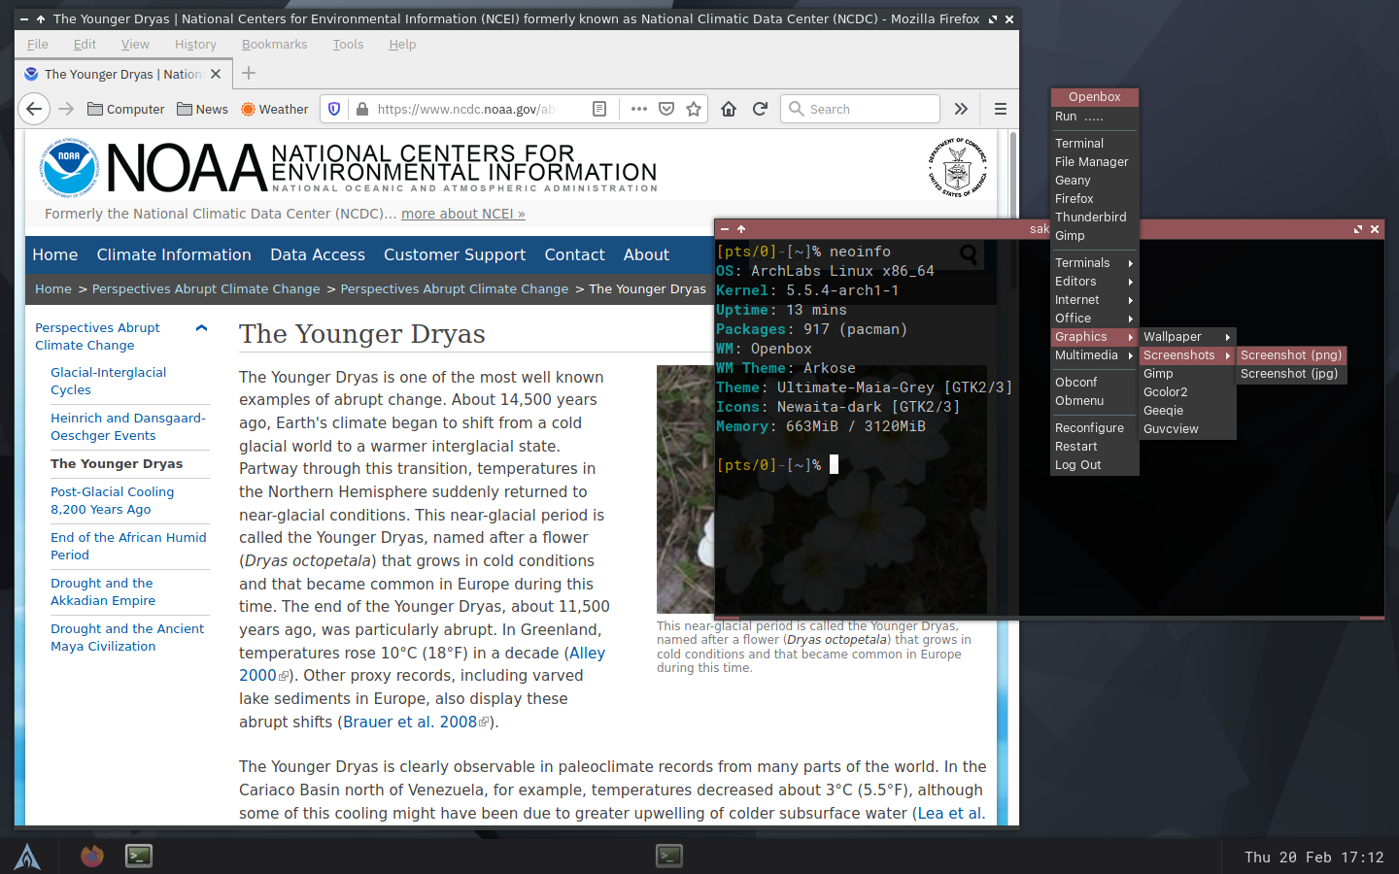The width and height of the screenshot is (1399, 874).
Task: Reload the page with the refresh icon
Action: (760, 109)
